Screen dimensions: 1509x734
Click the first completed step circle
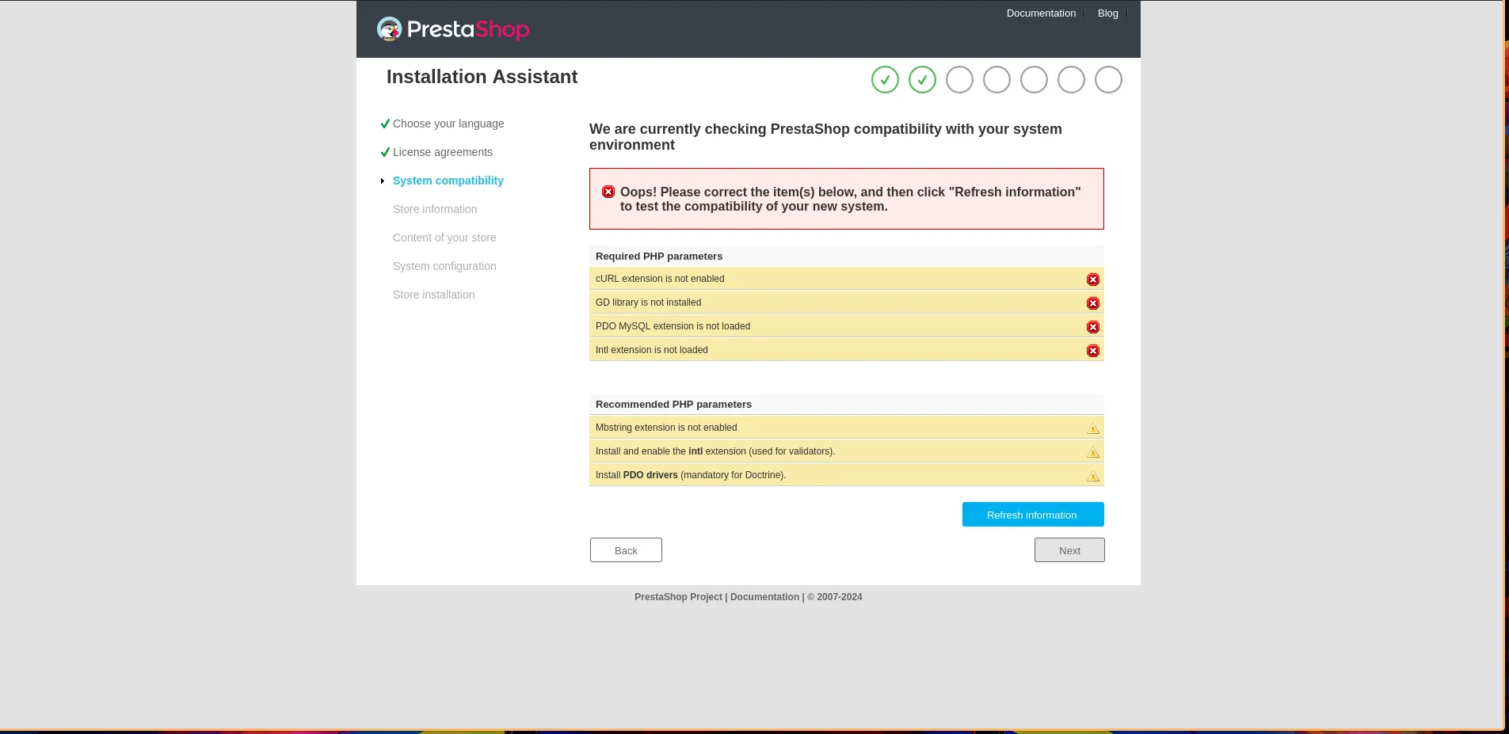[885, 80]
